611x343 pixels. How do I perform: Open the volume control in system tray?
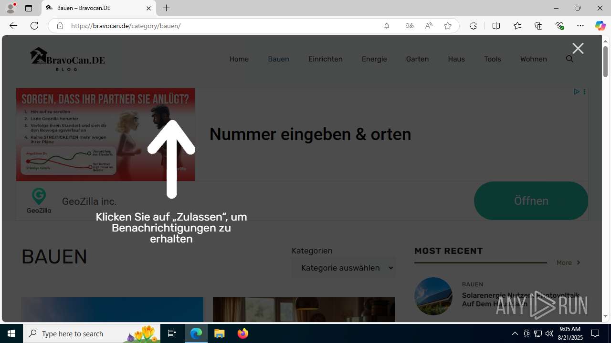click(x=549, y=333)
